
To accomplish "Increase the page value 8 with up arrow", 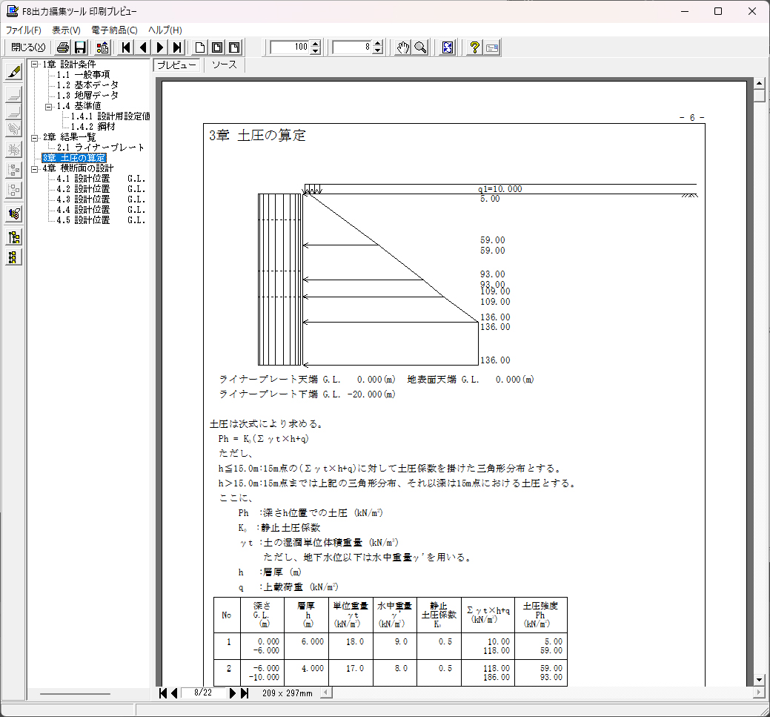I will 377,44.
